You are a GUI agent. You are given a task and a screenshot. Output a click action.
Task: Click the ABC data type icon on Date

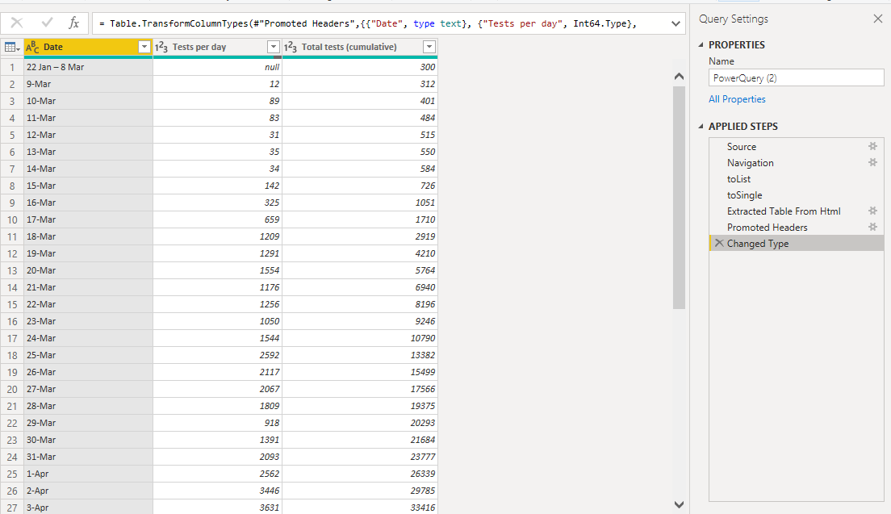(32, 48)
